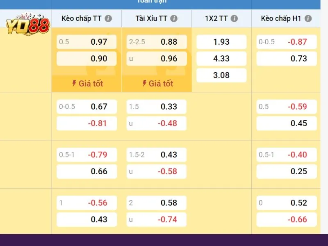Click the info icon beside Tài Xỉu TT
This screenshot has height=246, width=328.
[x=174, y=18]
